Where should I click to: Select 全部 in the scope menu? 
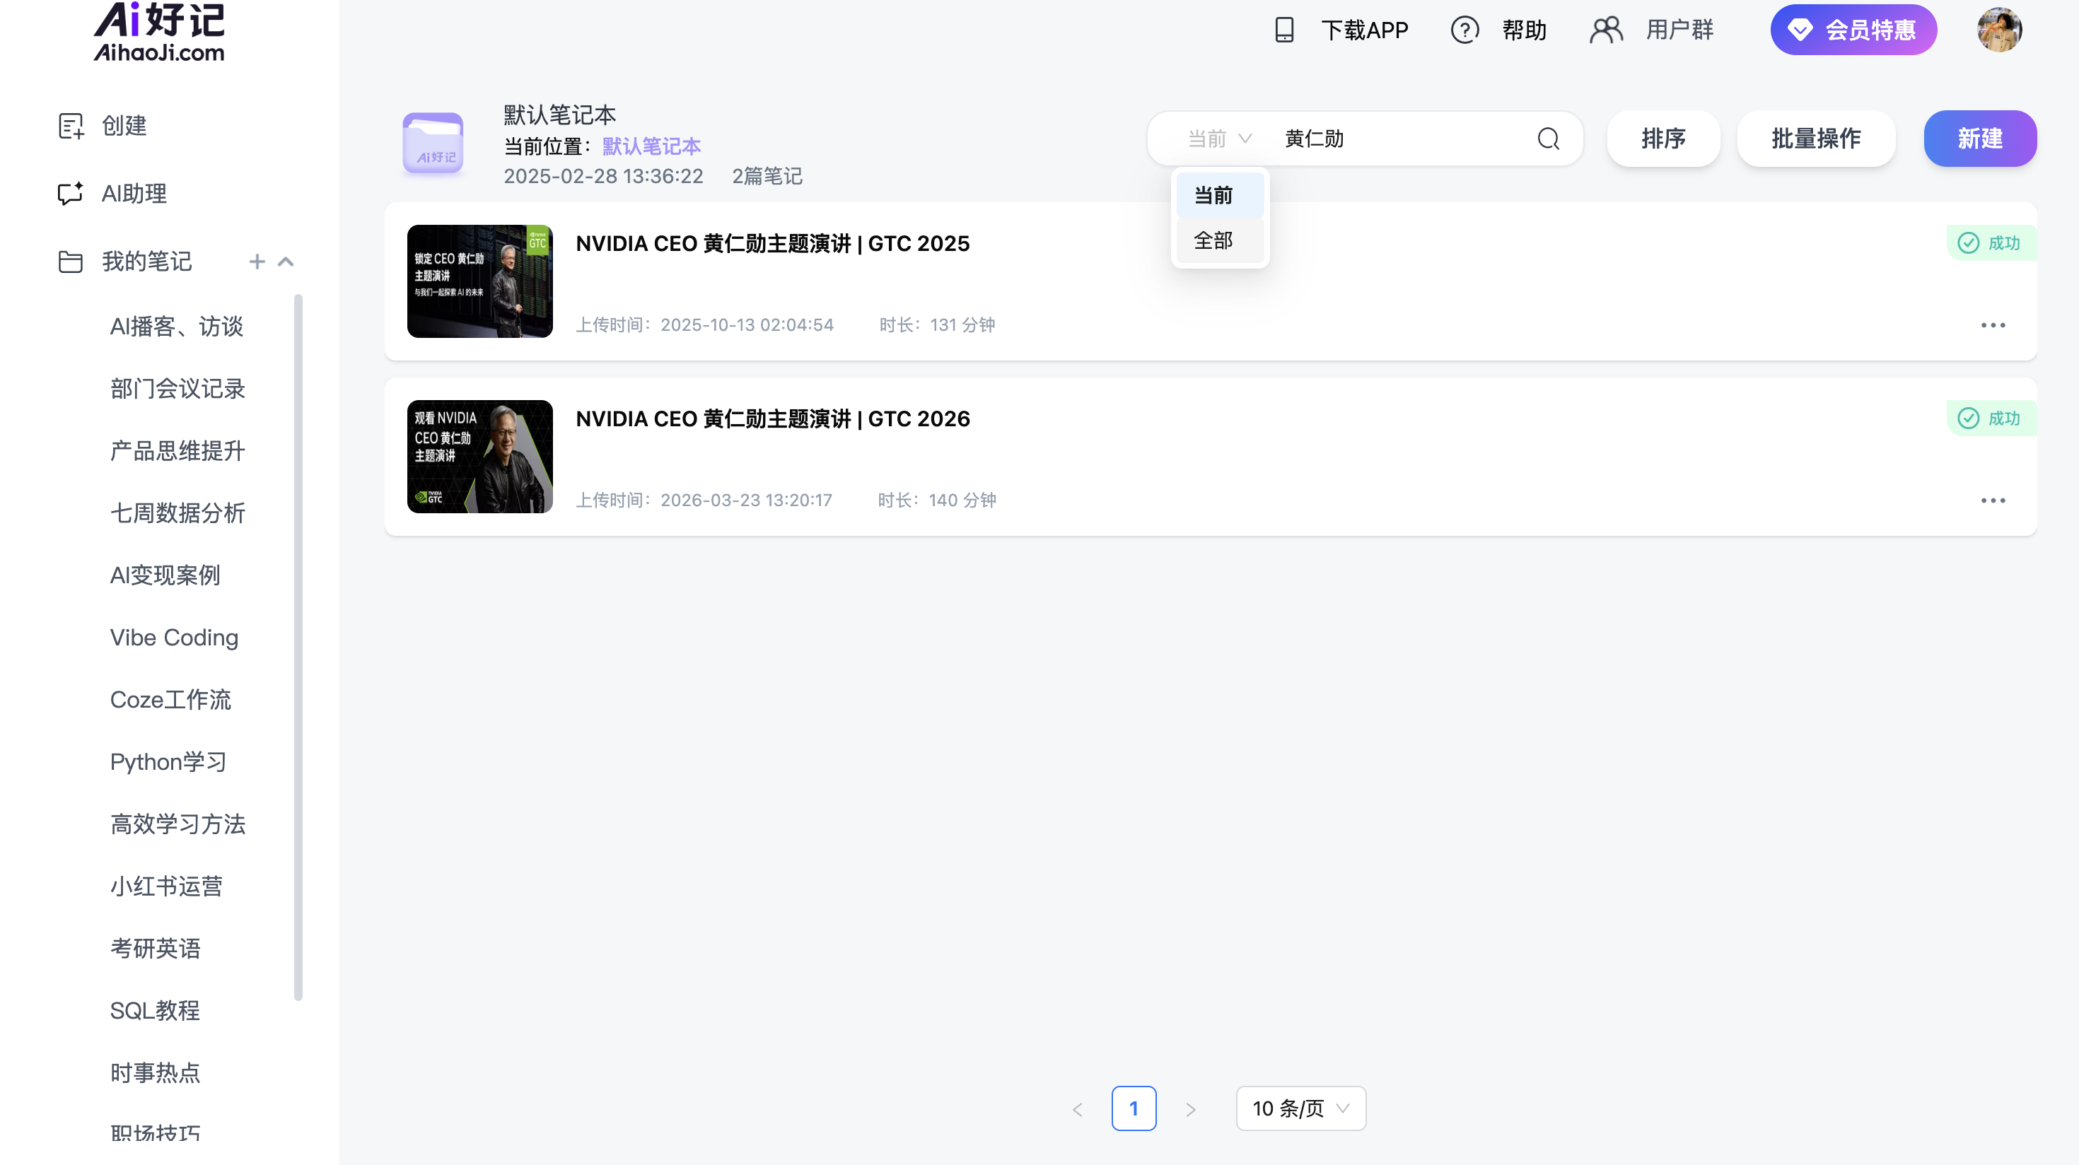(x=1220, y=240)
